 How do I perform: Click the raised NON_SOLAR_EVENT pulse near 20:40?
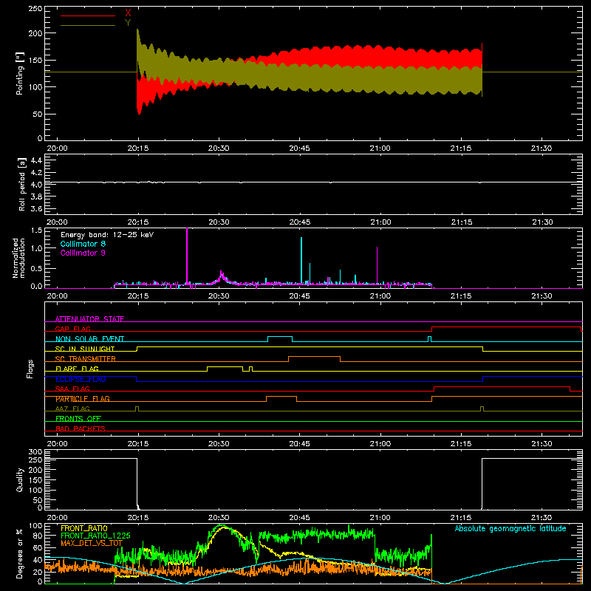[280, 337]
